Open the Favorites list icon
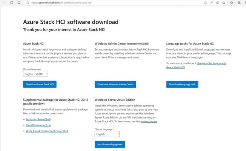Screen dimensions: 246x151 pyautogui.click(x=232, y=3)
